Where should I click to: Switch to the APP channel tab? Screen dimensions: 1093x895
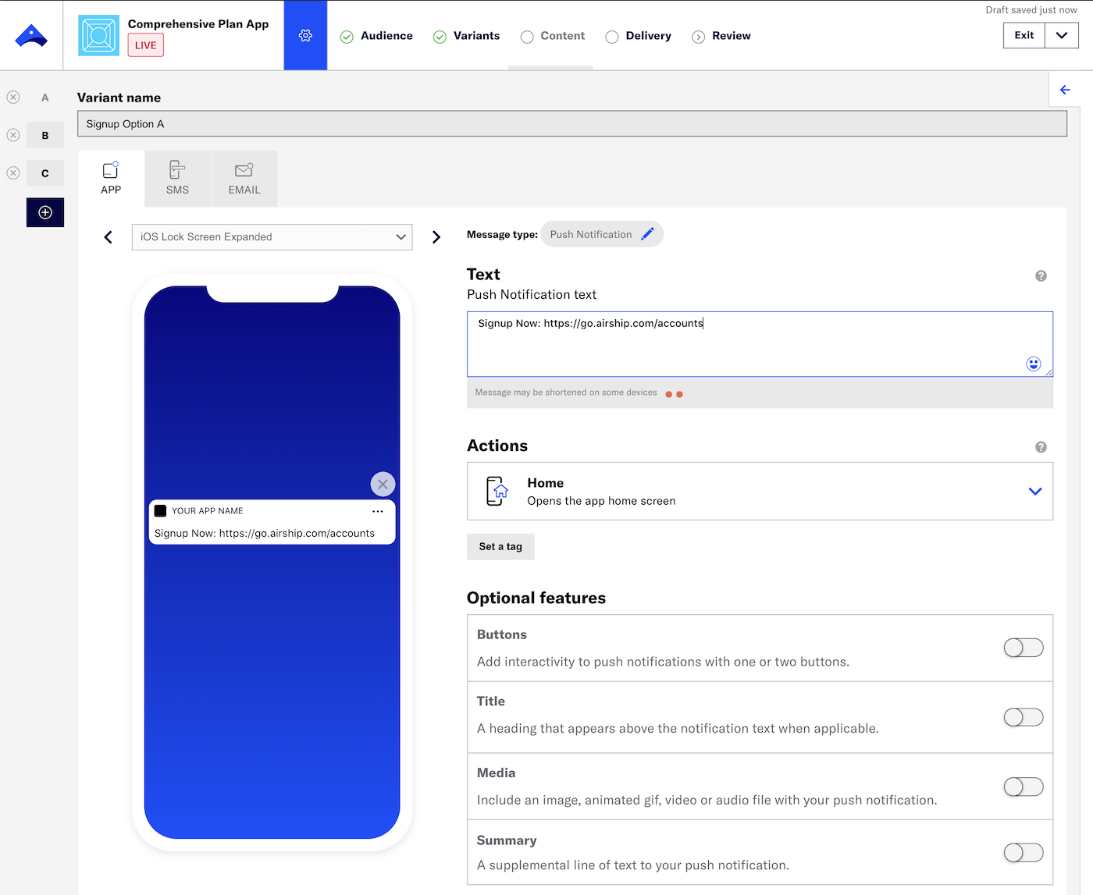click(111, 179)
